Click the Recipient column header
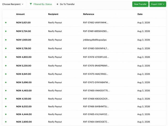Viewport: 168px width, 126px height. (x=53, y=14)
